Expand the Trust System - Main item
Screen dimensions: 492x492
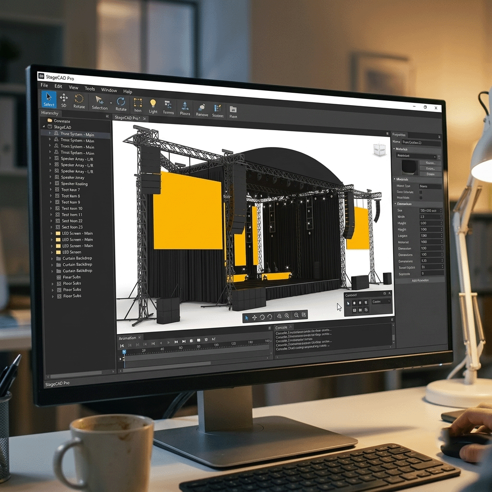(x=49, y=134)
